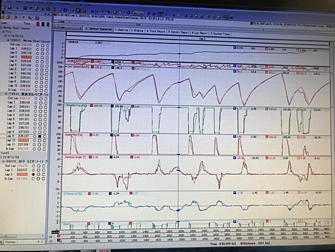Click the magnifier zoom icon in the top toolbar
This screenshot has height=252, width=335.
[115, 12]
